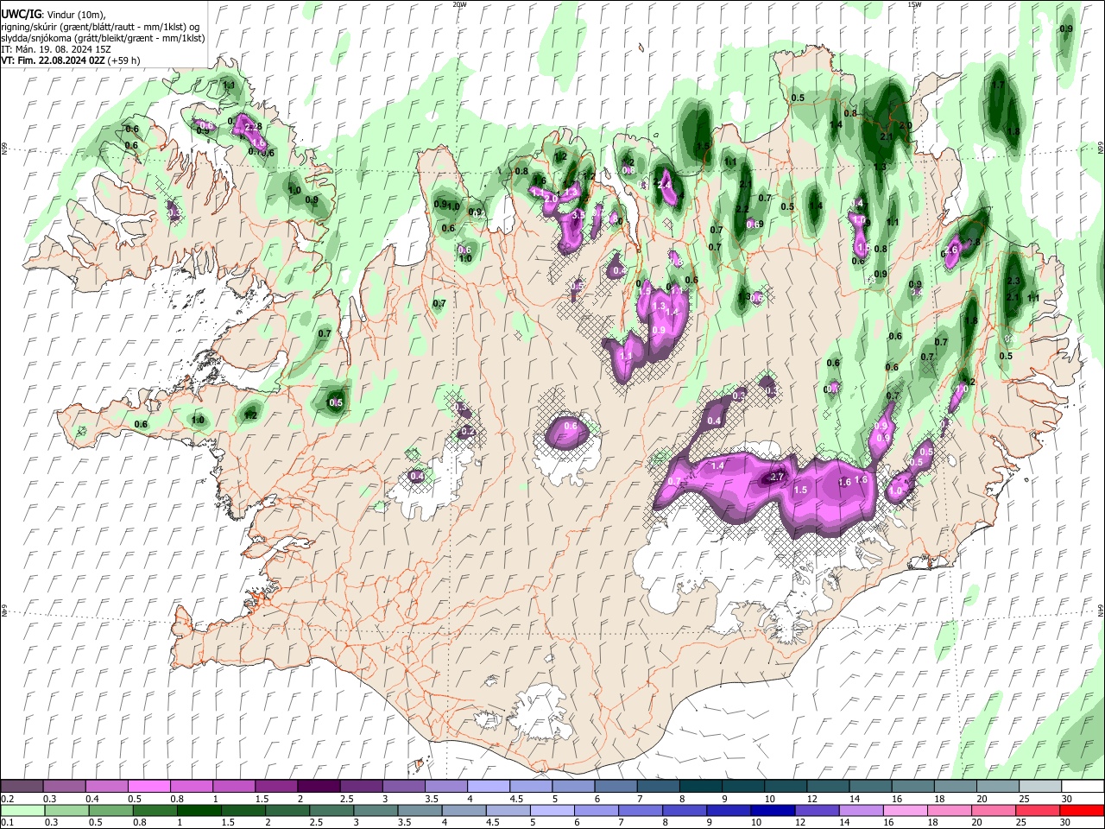
Task: Click the '15W' longitude label
Action: point(914,4)
